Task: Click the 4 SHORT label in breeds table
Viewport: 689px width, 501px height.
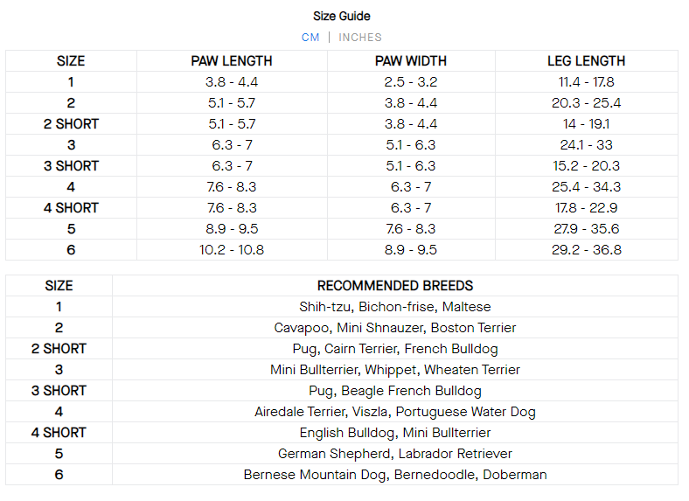Action: point(59,433)
